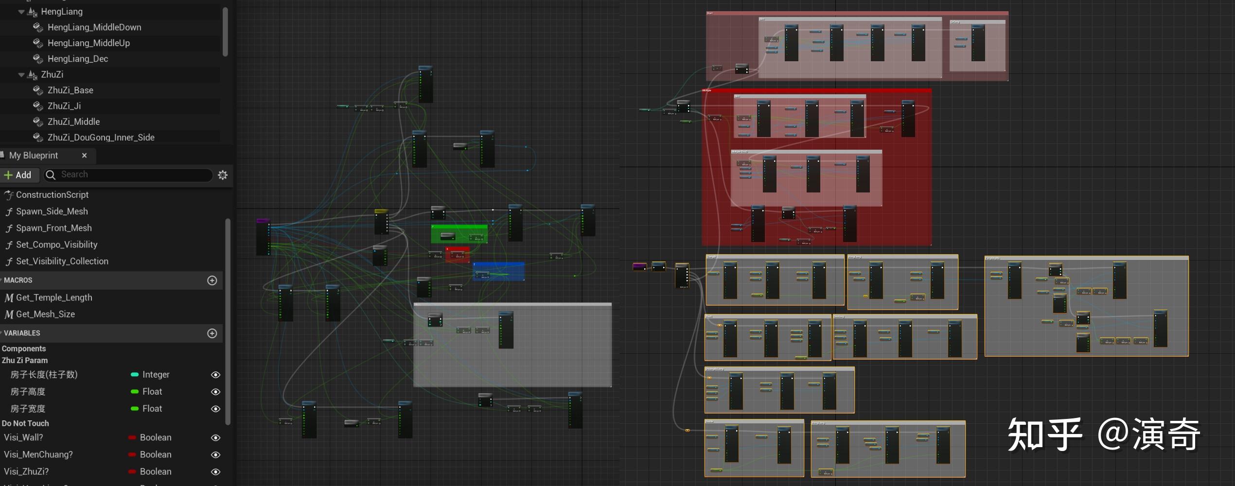This screenshot has width=1235, height=486.
Task: Click the search magnifier icon
Action: coord(51,175)
